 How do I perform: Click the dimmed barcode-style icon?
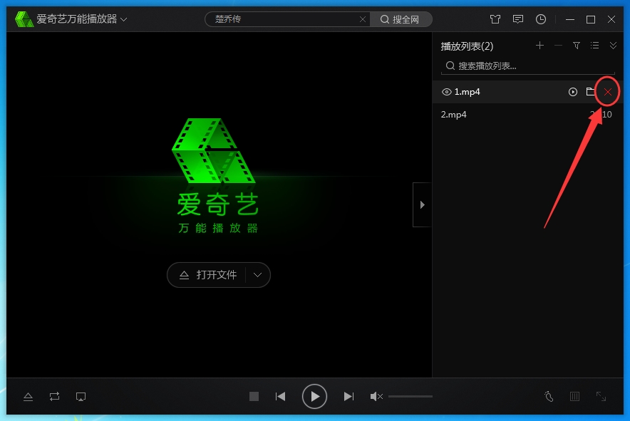tap(575, 397)
